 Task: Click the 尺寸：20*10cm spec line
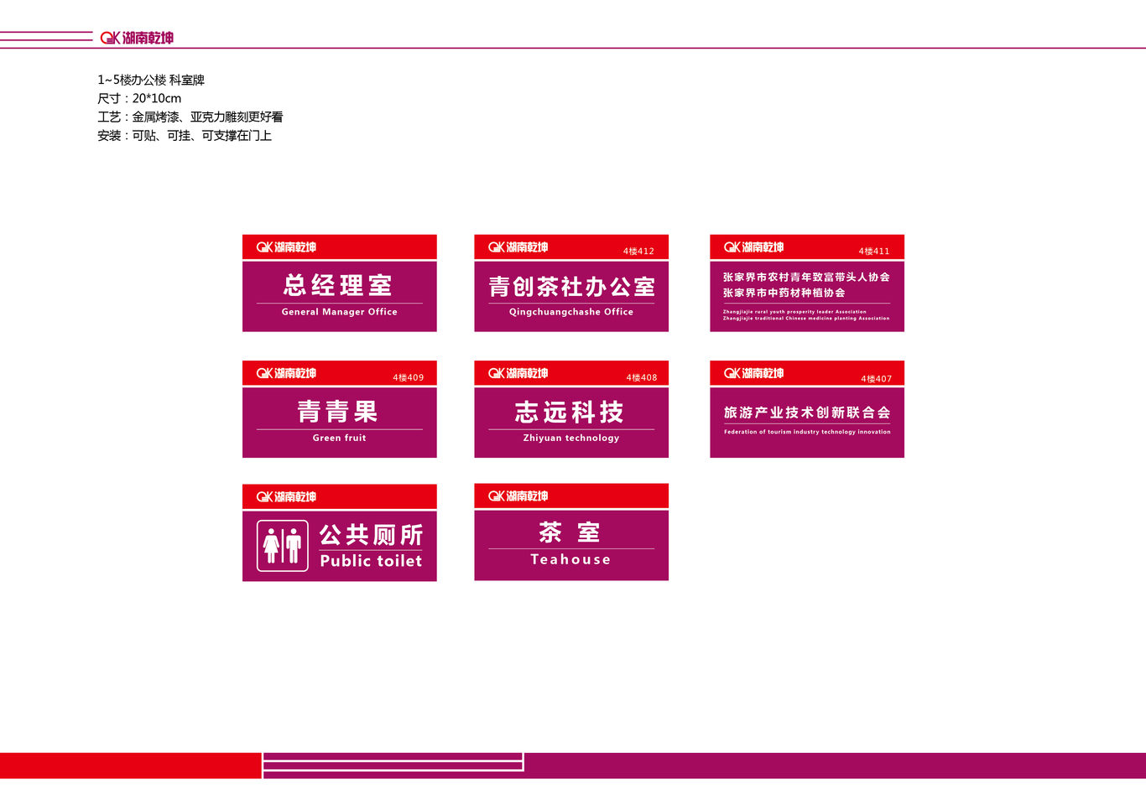tap(139, 98)
